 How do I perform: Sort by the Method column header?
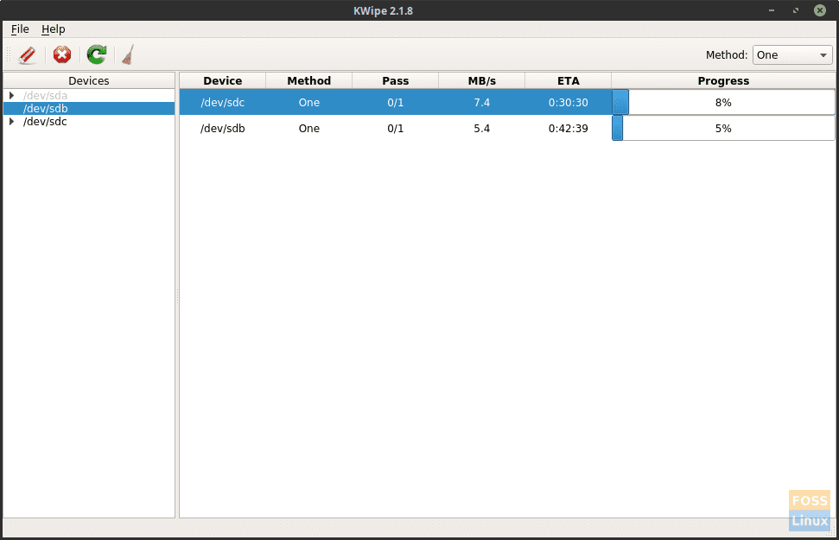tap(308, 81)
